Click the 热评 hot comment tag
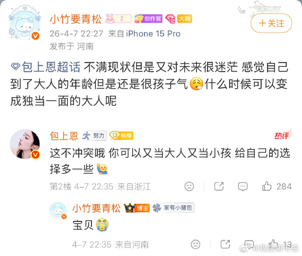The image size is (302, 256). pos(282,135)
